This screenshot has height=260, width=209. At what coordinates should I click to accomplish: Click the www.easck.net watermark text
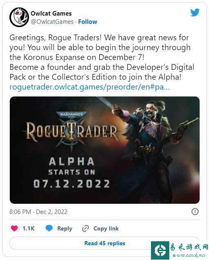point(189,255)
